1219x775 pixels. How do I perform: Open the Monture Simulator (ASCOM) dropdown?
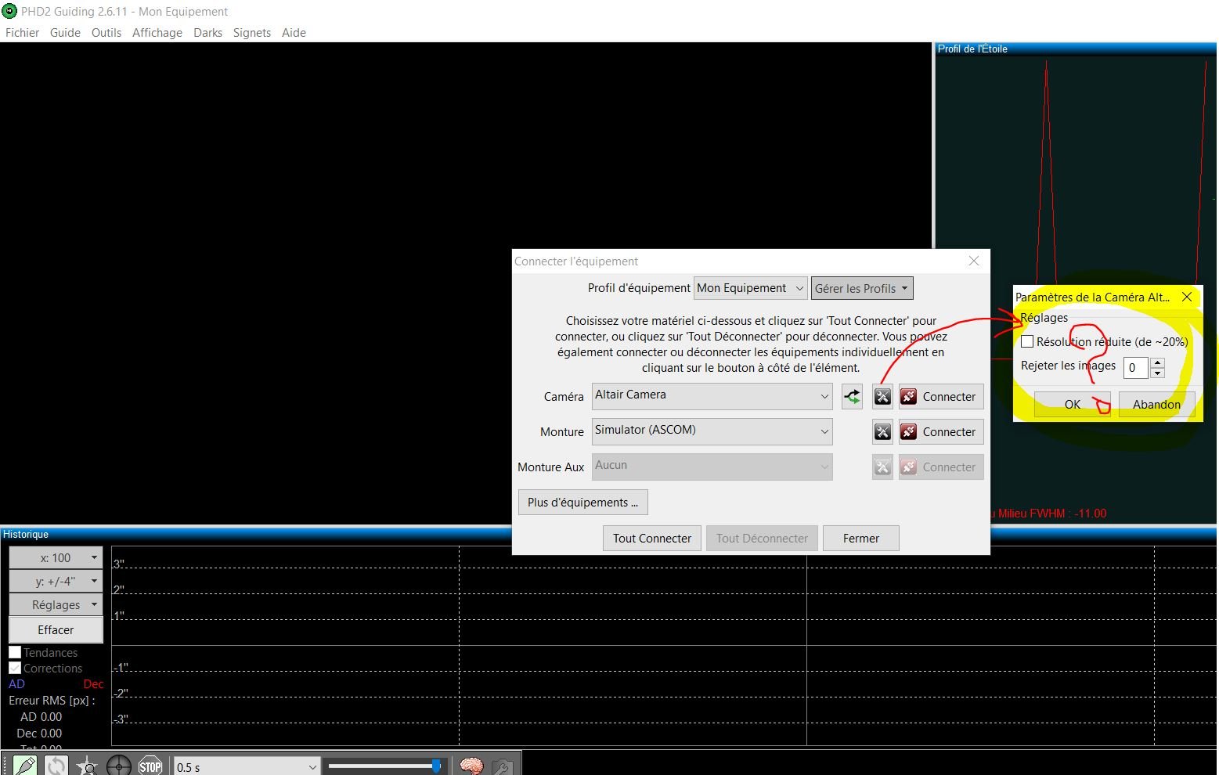click(x=712, y=431)
